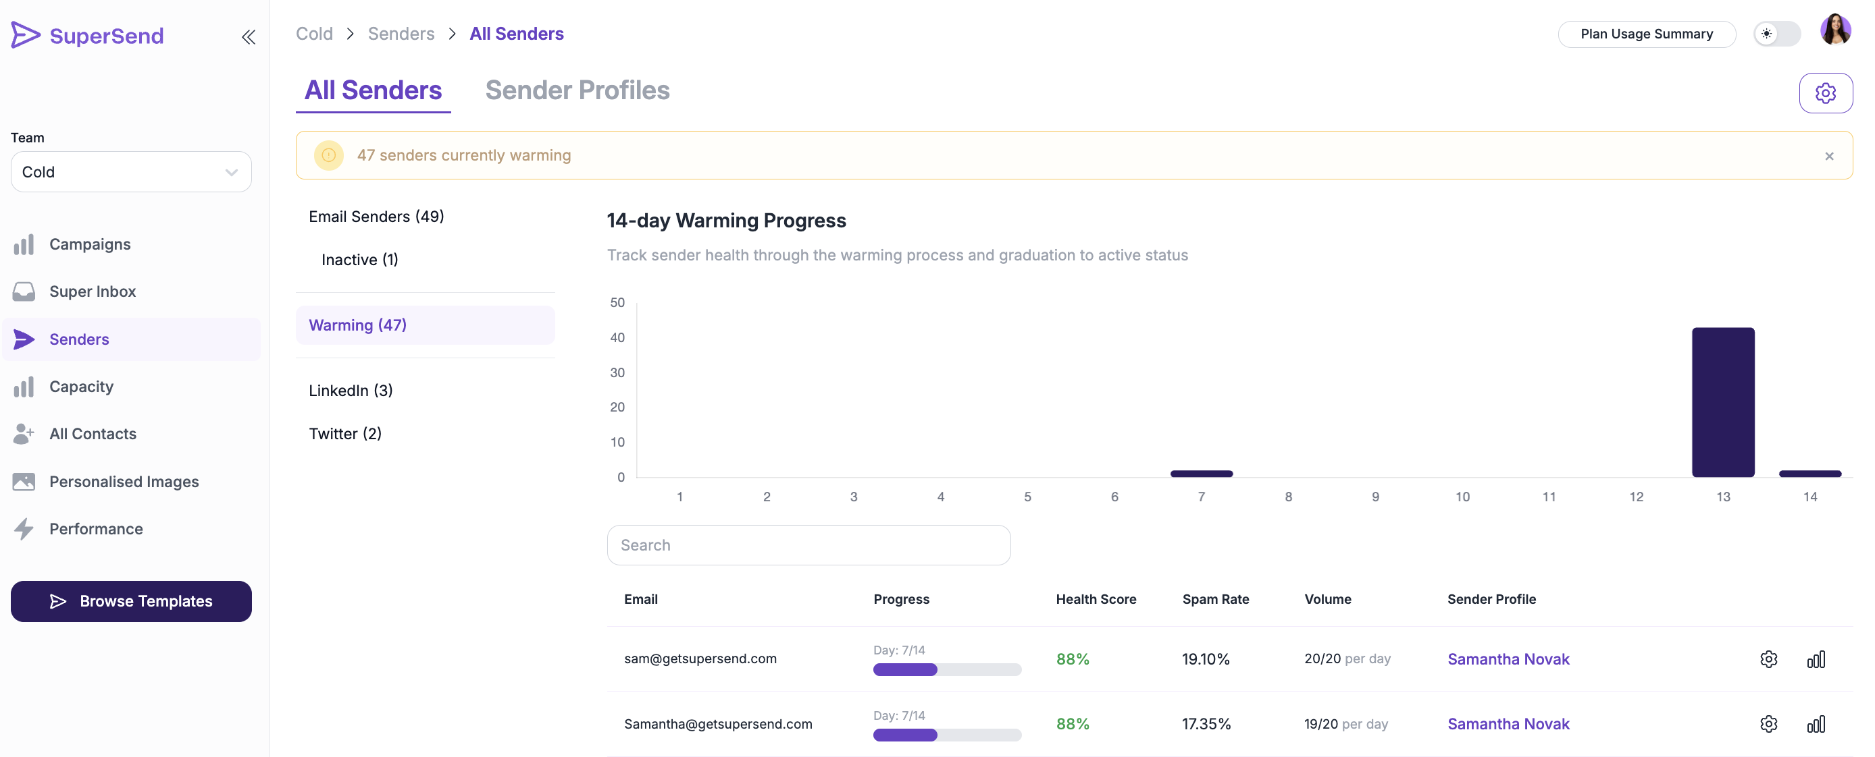This screenshot has height=757, width=1875.
Task: Focus the Search input field
Action: 808,544
